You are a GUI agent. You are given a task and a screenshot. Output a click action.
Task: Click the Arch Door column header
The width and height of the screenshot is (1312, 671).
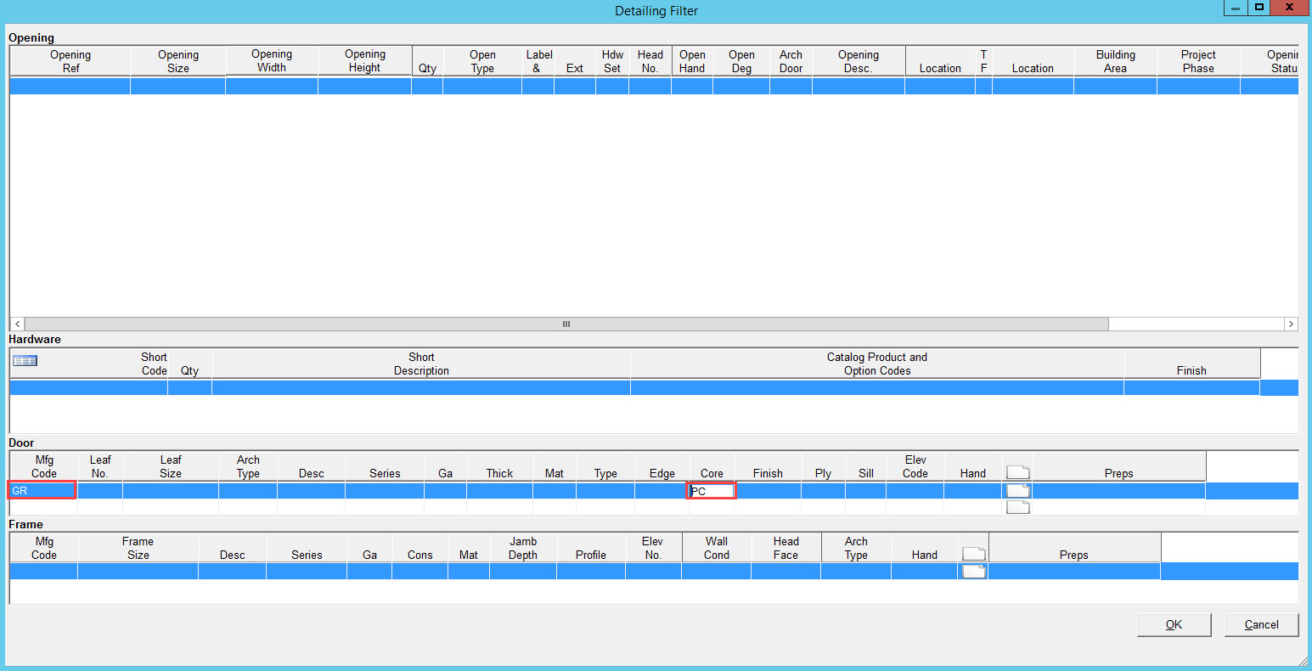[791, 61]
